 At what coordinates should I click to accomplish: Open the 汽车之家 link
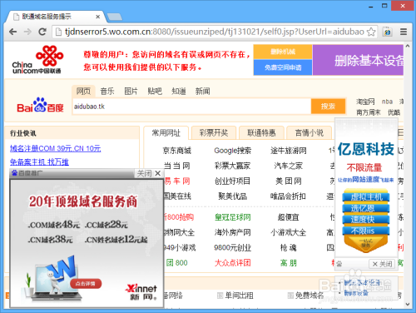289,166
